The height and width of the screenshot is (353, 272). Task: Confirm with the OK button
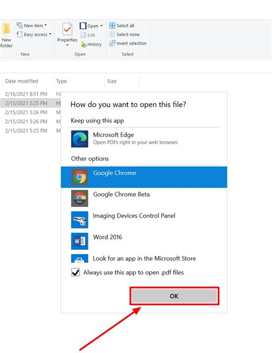point(174,296)
